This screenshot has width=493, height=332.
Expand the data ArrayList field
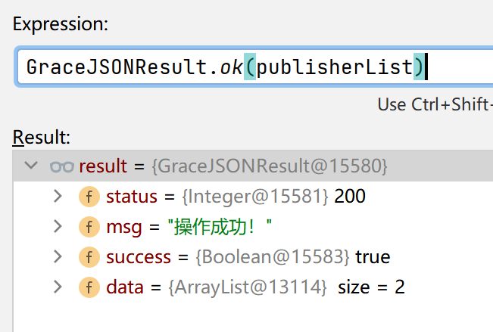tap(58, 287)
